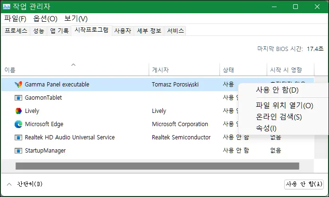The image size is (329, 197).
Task: Click the Microsoft Edge icon
Action: click(18, 124)
